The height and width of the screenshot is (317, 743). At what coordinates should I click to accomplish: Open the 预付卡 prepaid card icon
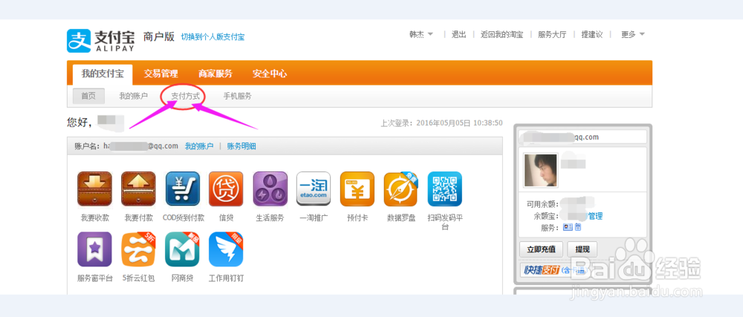click(357, 189)
